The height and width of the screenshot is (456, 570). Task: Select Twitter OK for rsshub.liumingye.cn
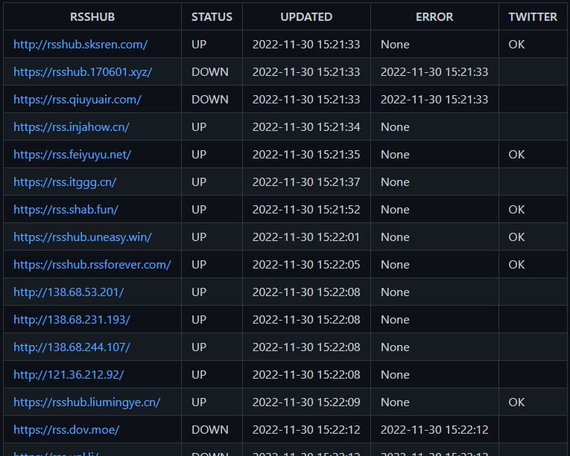click(516, 402)
